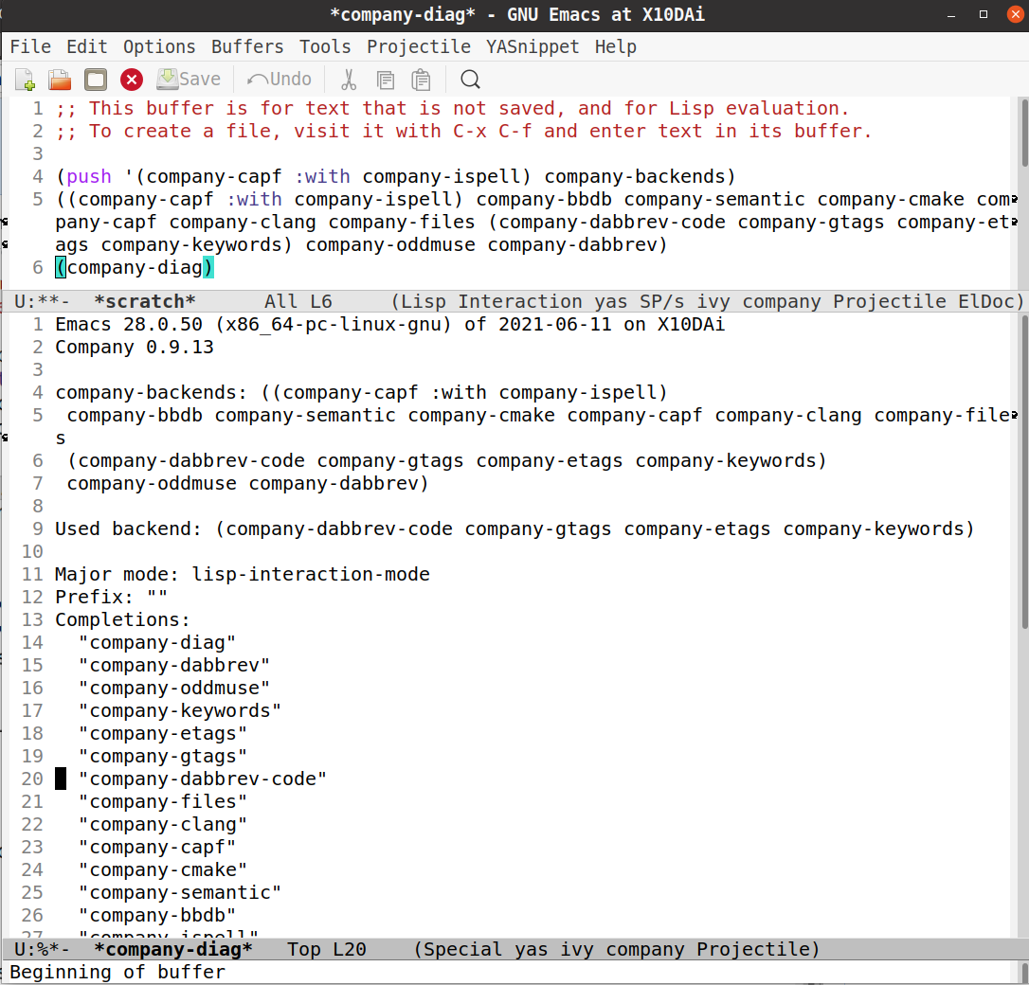Click 'ElDoc' minor mode indicator
This screenshot has height=985, width=1029.
(984, 302)
